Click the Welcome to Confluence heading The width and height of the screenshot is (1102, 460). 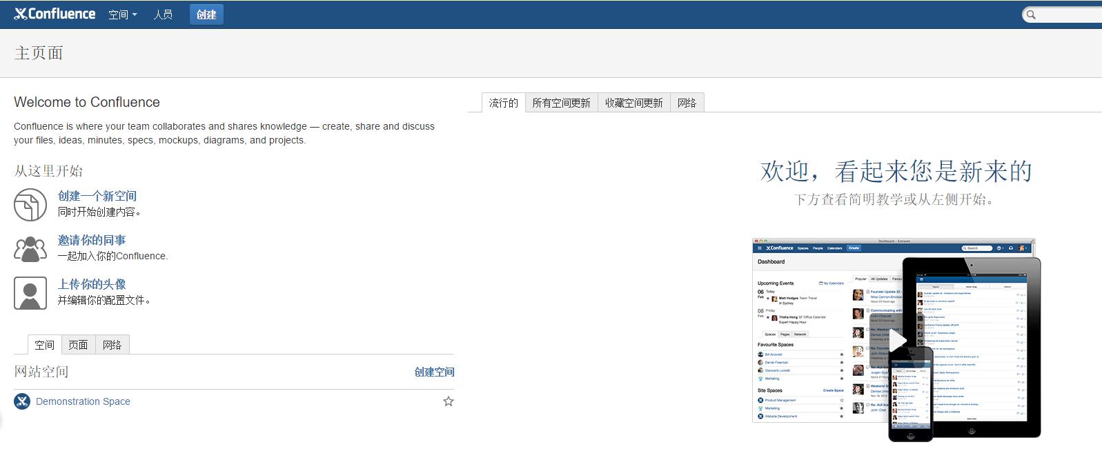[87, 102]
